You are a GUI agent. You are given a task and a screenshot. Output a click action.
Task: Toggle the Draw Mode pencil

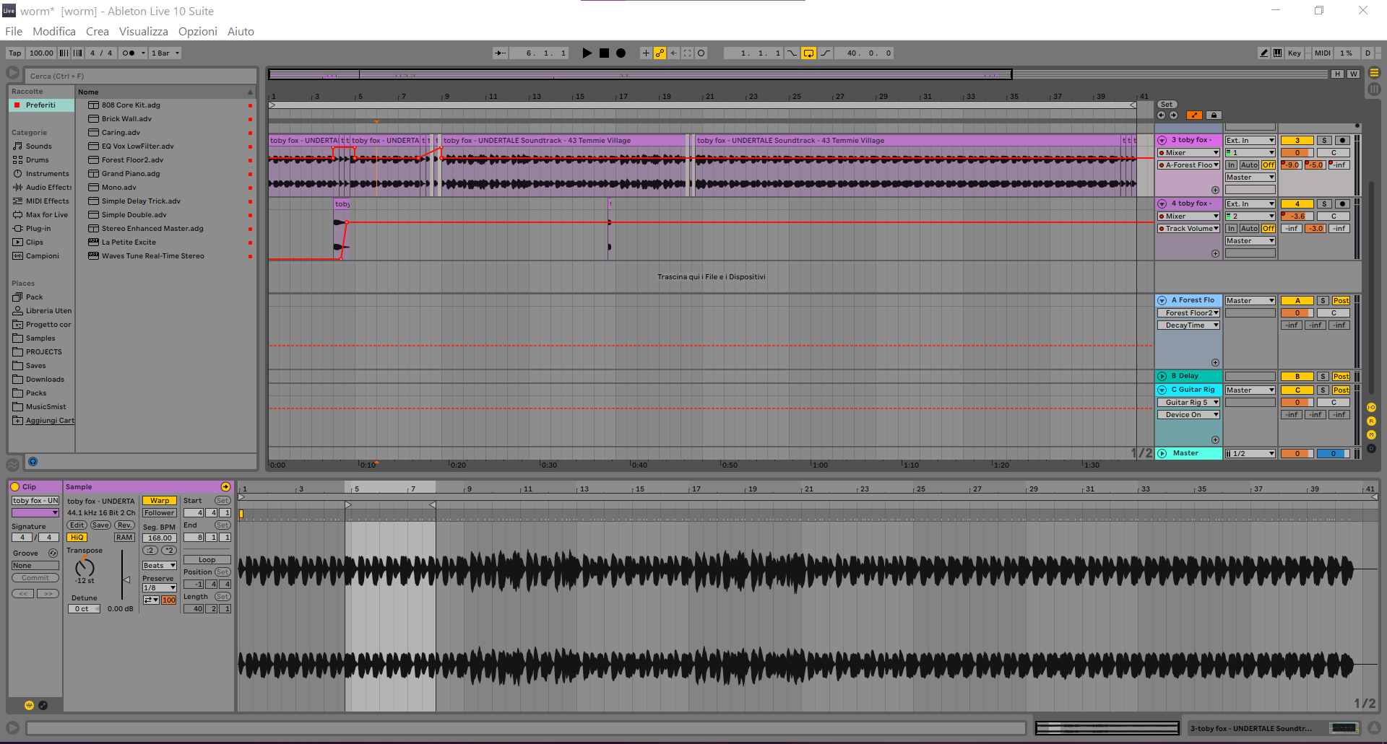pos(1263,53)
